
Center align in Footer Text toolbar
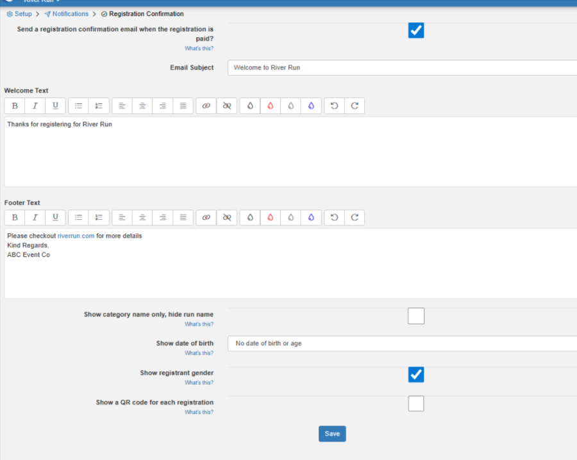click(142, 217)
